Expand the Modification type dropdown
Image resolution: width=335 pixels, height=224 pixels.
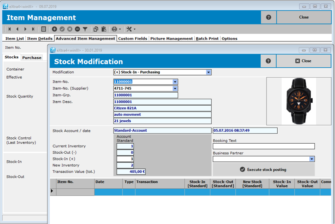tap(208, 72)
